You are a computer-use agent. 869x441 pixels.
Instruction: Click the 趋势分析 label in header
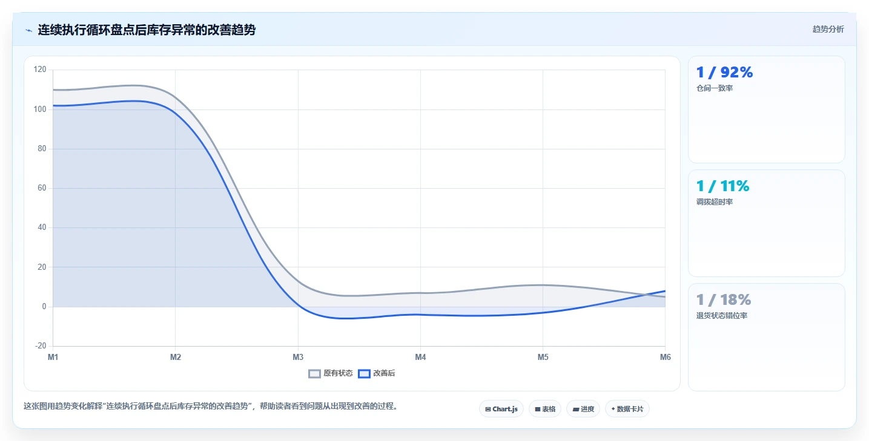click(828, 29)
